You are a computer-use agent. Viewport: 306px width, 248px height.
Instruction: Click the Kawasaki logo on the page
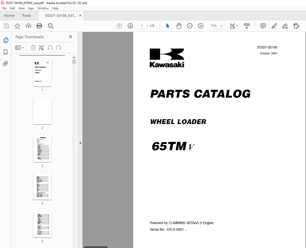[x=167, y=58]
